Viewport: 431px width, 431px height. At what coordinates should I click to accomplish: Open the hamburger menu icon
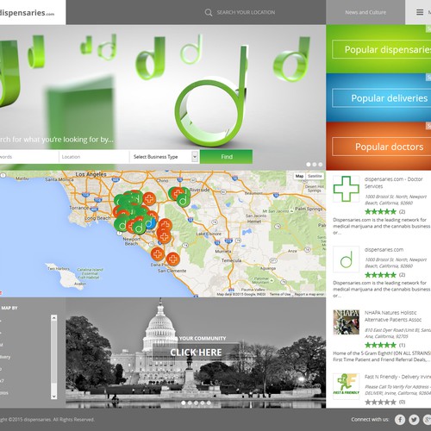pyautogui.click(x=420, y=12)
